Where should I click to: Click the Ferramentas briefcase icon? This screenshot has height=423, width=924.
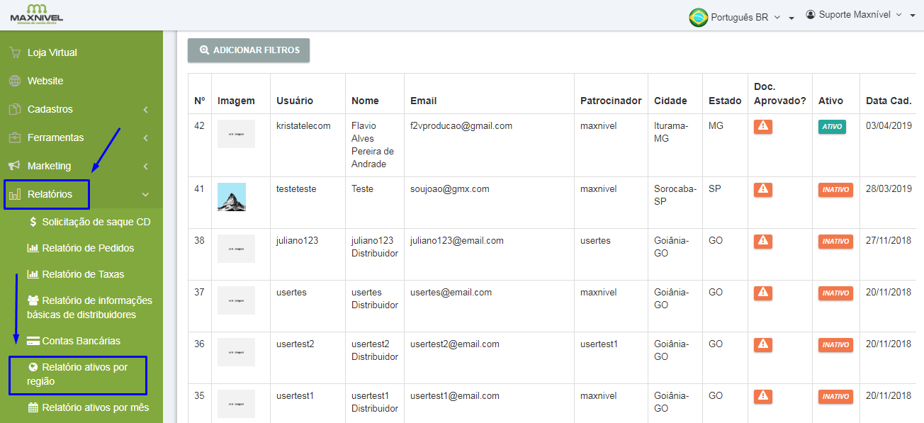tap(14, 137)
